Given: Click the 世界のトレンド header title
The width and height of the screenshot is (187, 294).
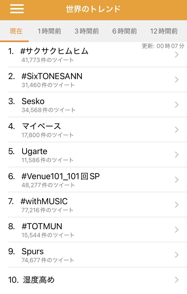Looking at the screenshot, I should point(93,9).
